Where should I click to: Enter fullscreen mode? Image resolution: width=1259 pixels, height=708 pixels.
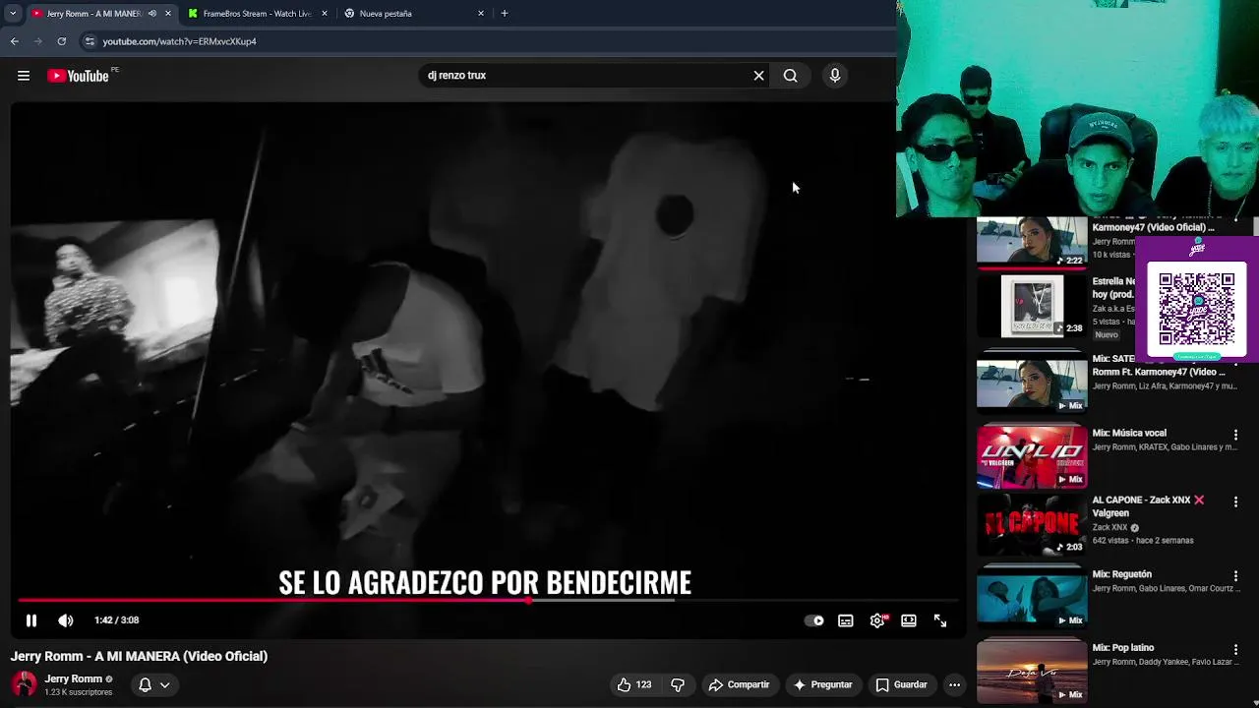[x=940, y=620]
